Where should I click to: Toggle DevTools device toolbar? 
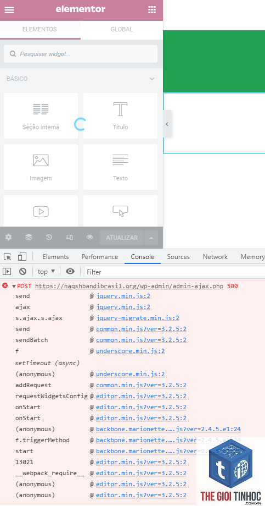pyautogui.click(x=22, y=256)
